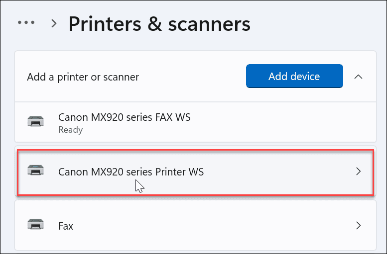The height and width of the screenshot is (254, 387).
Task: Open the Fax device by its label
Action: 66,226
